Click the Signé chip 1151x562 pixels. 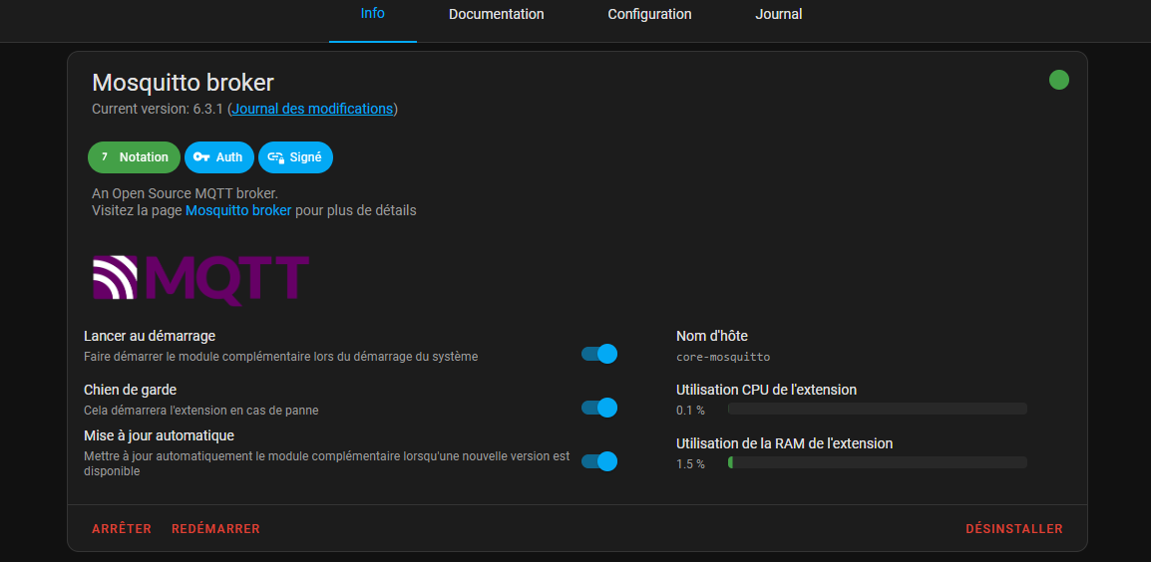point(295,157)
